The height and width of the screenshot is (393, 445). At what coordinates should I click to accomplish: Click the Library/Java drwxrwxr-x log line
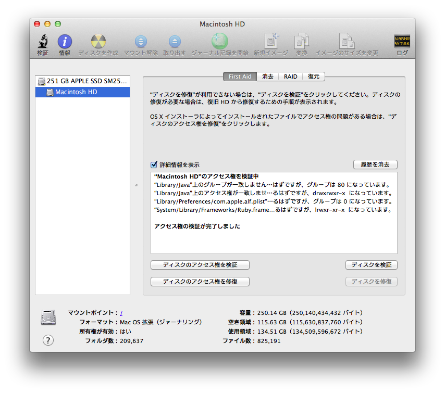tap(273, 193)
